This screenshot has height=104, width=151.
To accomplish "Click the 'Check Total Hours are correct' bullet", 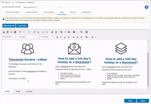I will click(x=70, y=77).
